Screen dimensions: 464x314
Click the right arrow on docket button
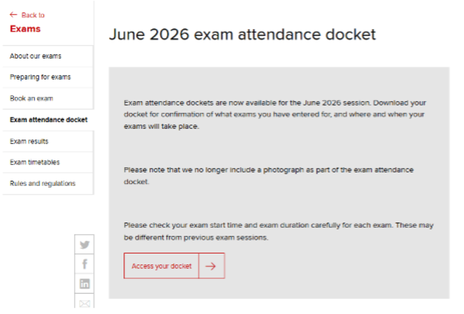coord(211,266)
